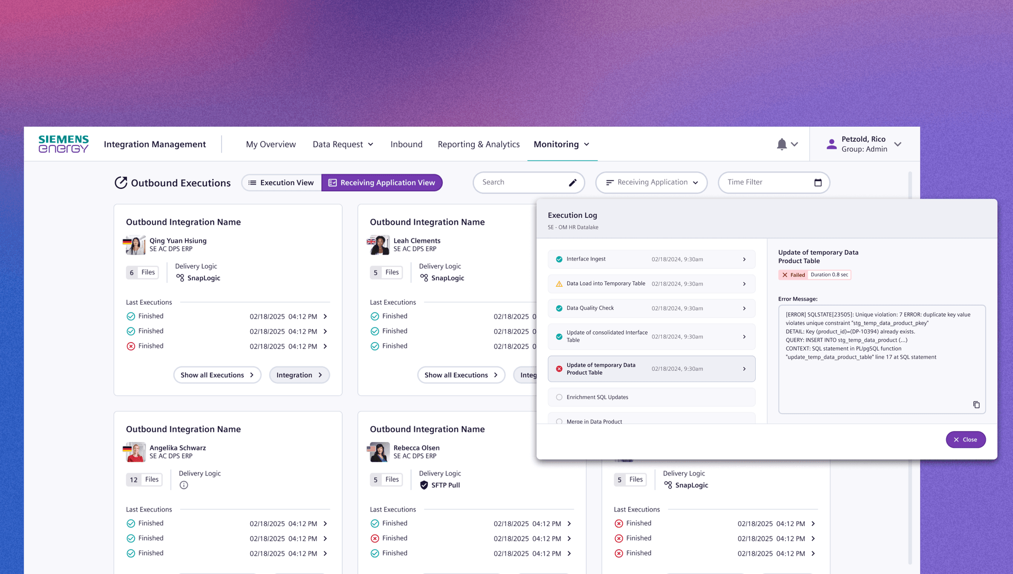This screenshot has width=1013, height=574.
Task: Open the Reporting & Analytics tab
Action: (x=478, y=144)
